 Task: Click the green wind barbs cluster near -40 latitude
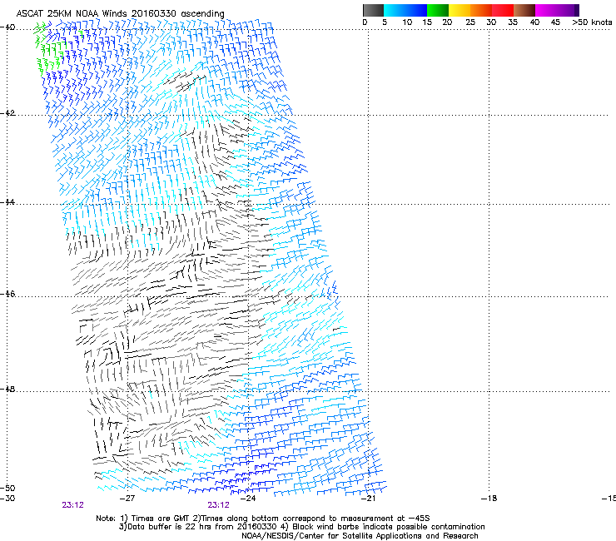49,49
